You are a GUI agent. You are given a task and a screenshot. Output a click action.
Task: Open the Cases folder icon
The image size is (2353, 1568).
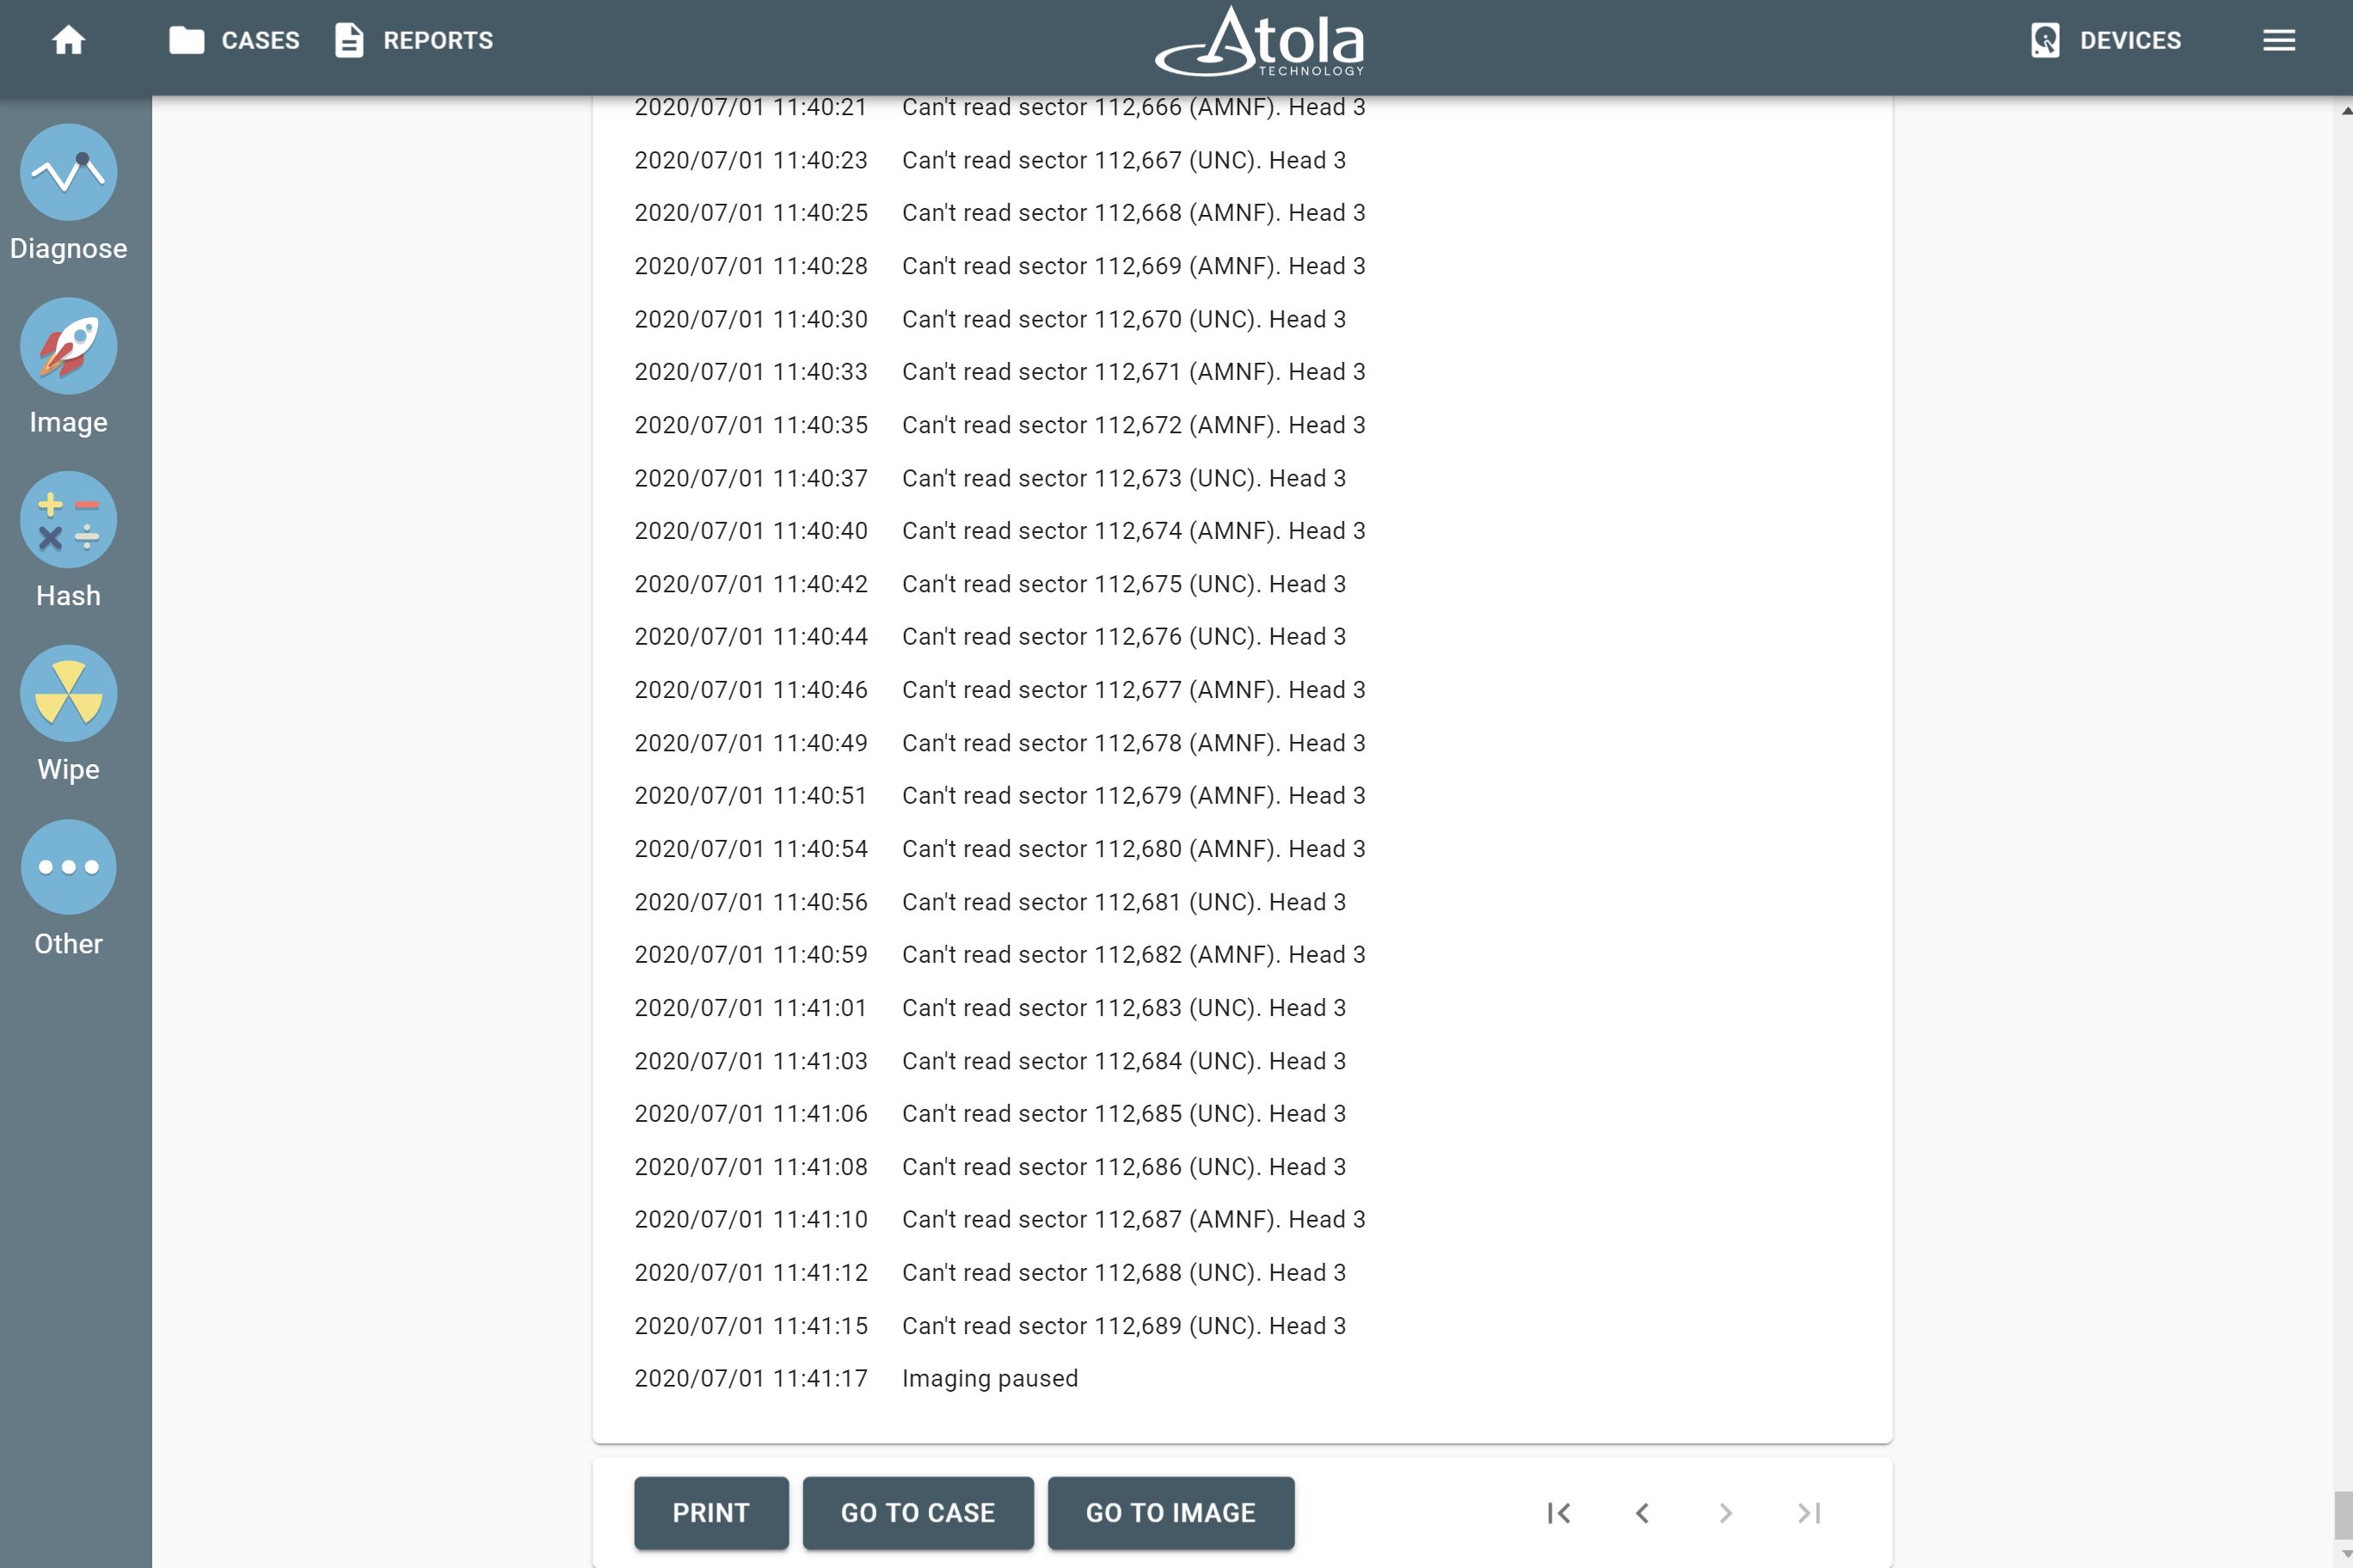[x=187, y=40]
